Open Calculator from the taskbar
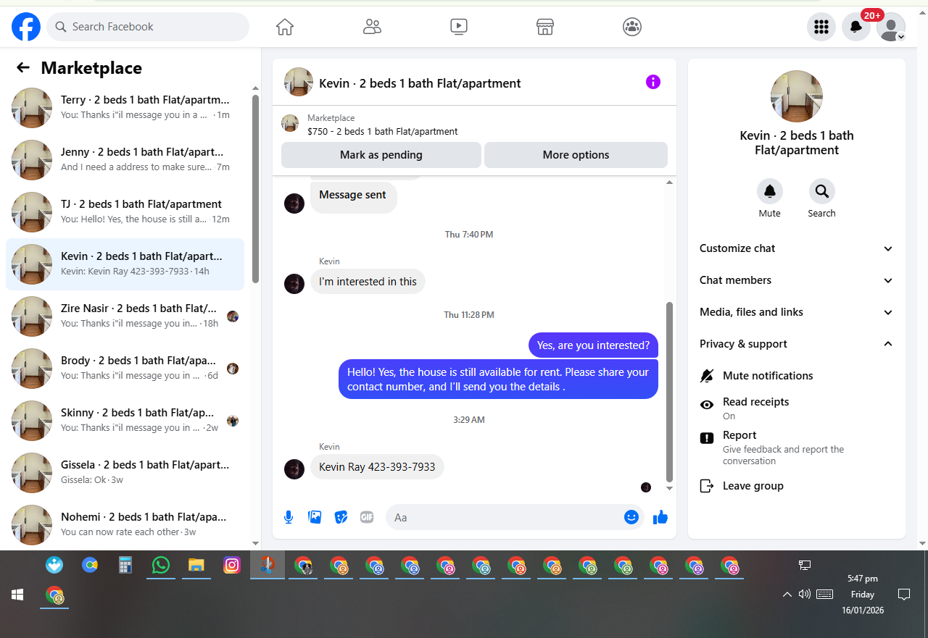Image resolution: width=928 pixels, height=638 pixels. coord(125,566)
